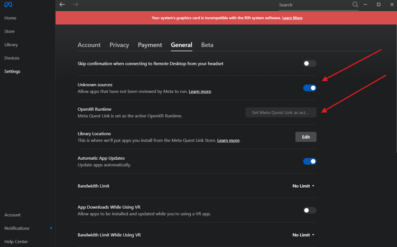Click the search magnifier icon
The image size is (397, 247).
(355, 4)
